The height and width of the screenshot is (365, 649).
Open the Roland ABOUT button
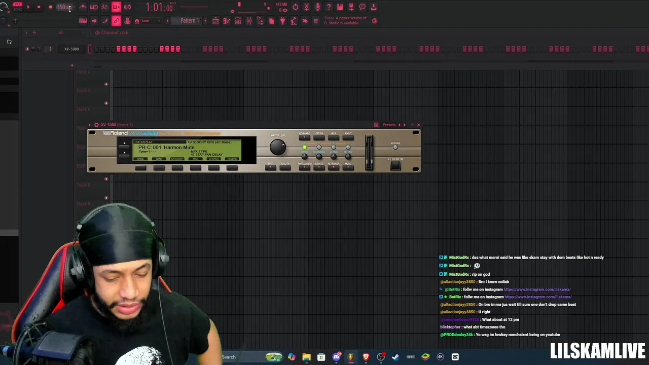[348, 137]
